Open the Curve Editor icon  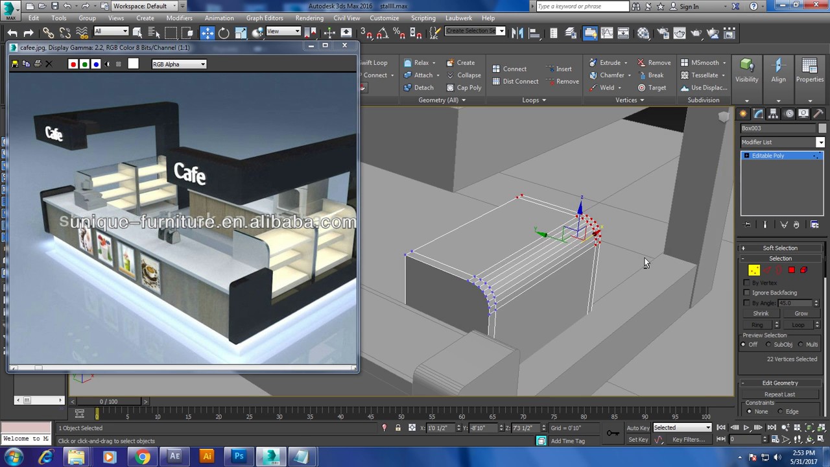(607, 32)
